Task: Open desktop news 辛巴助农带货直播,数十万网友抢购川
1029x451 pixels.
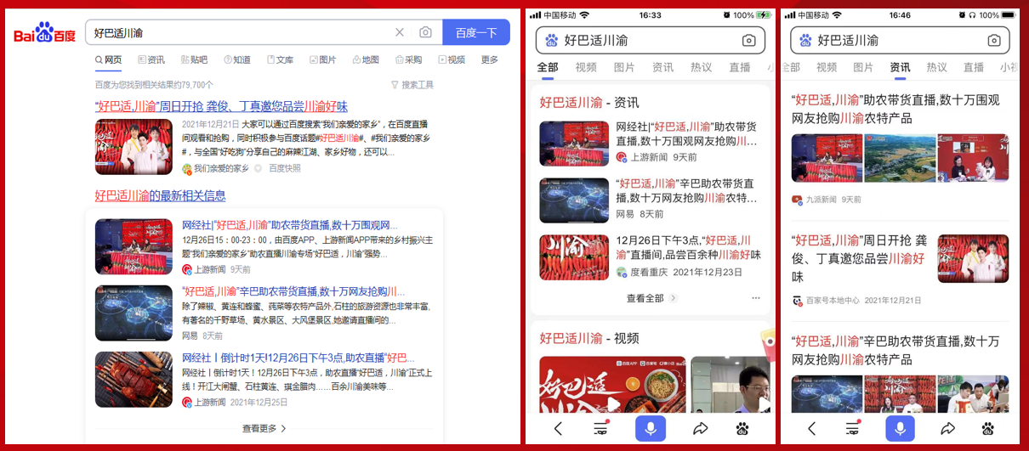Action: point(293,291)
